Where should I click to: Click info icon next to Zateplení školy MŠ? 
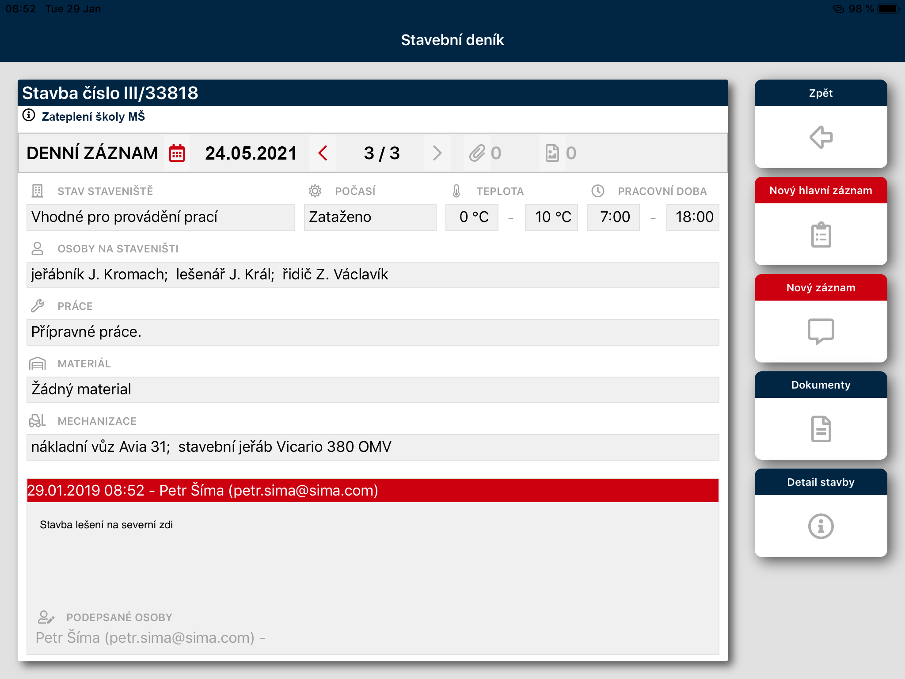[29, 116]
